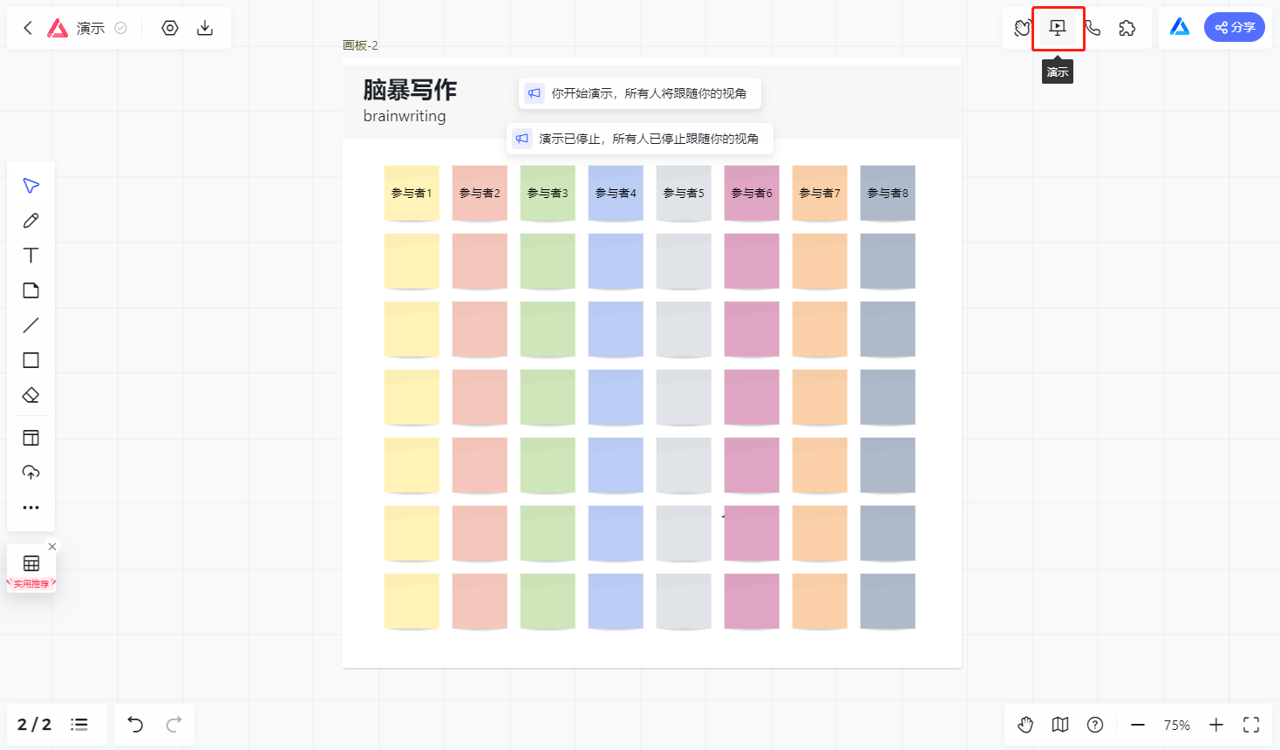Select the pen drawing tool
The height and width of the screenshot is (750, 1280).
[31, 221]
